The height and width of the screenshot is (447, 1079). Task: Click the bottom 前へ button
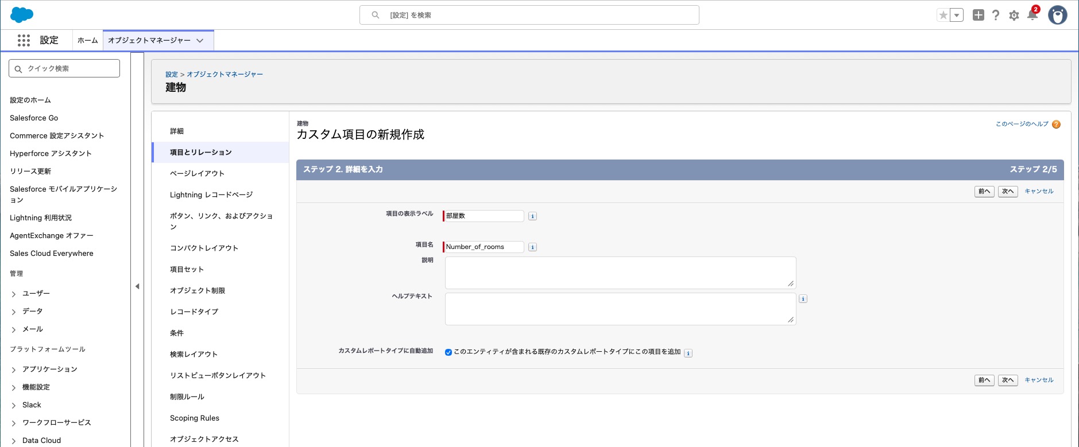coord(984,380)
